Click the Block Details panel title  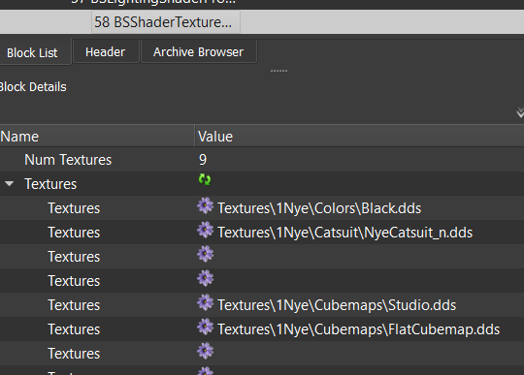coord(33,87)
